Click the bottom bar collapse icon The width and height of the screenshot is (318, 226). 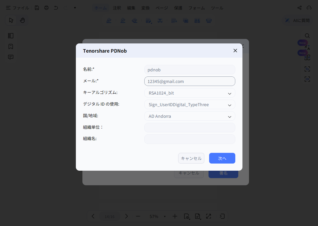tap(222, 216)
